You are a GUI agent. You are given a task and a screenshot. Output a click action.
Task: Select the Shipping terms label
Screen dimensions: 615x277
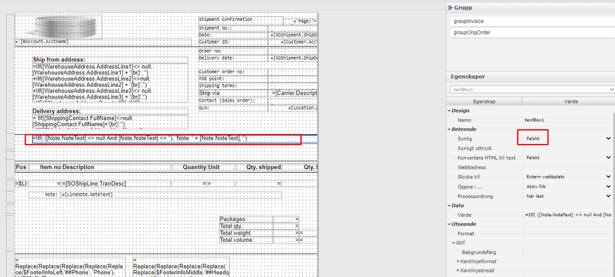tap(233, 86)
